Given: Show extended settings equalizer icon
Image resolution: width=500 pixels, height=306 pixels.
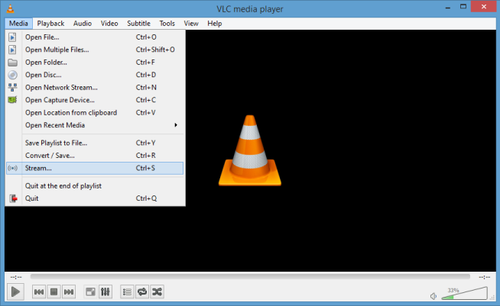Looking at the screenshot, I should pos(106,292).
